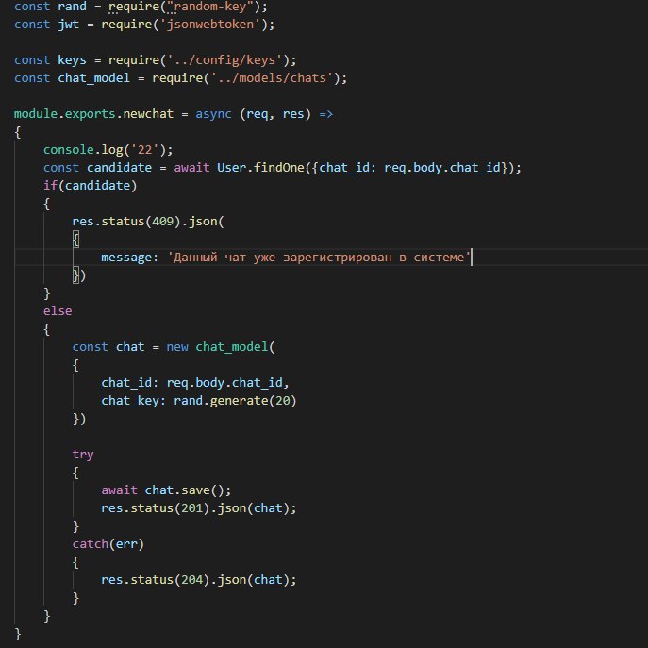Click the arrow => after (req, res)
The width and height of the screenshot is (648, 648).
(x=325, y=113)
